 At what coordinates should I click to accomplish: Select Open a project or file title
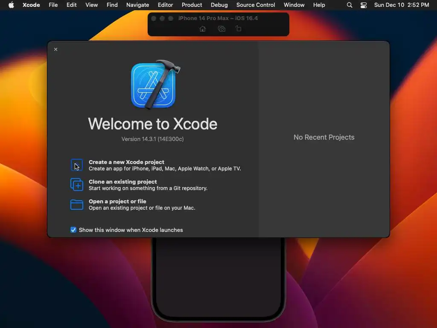(x=117, y=202)
